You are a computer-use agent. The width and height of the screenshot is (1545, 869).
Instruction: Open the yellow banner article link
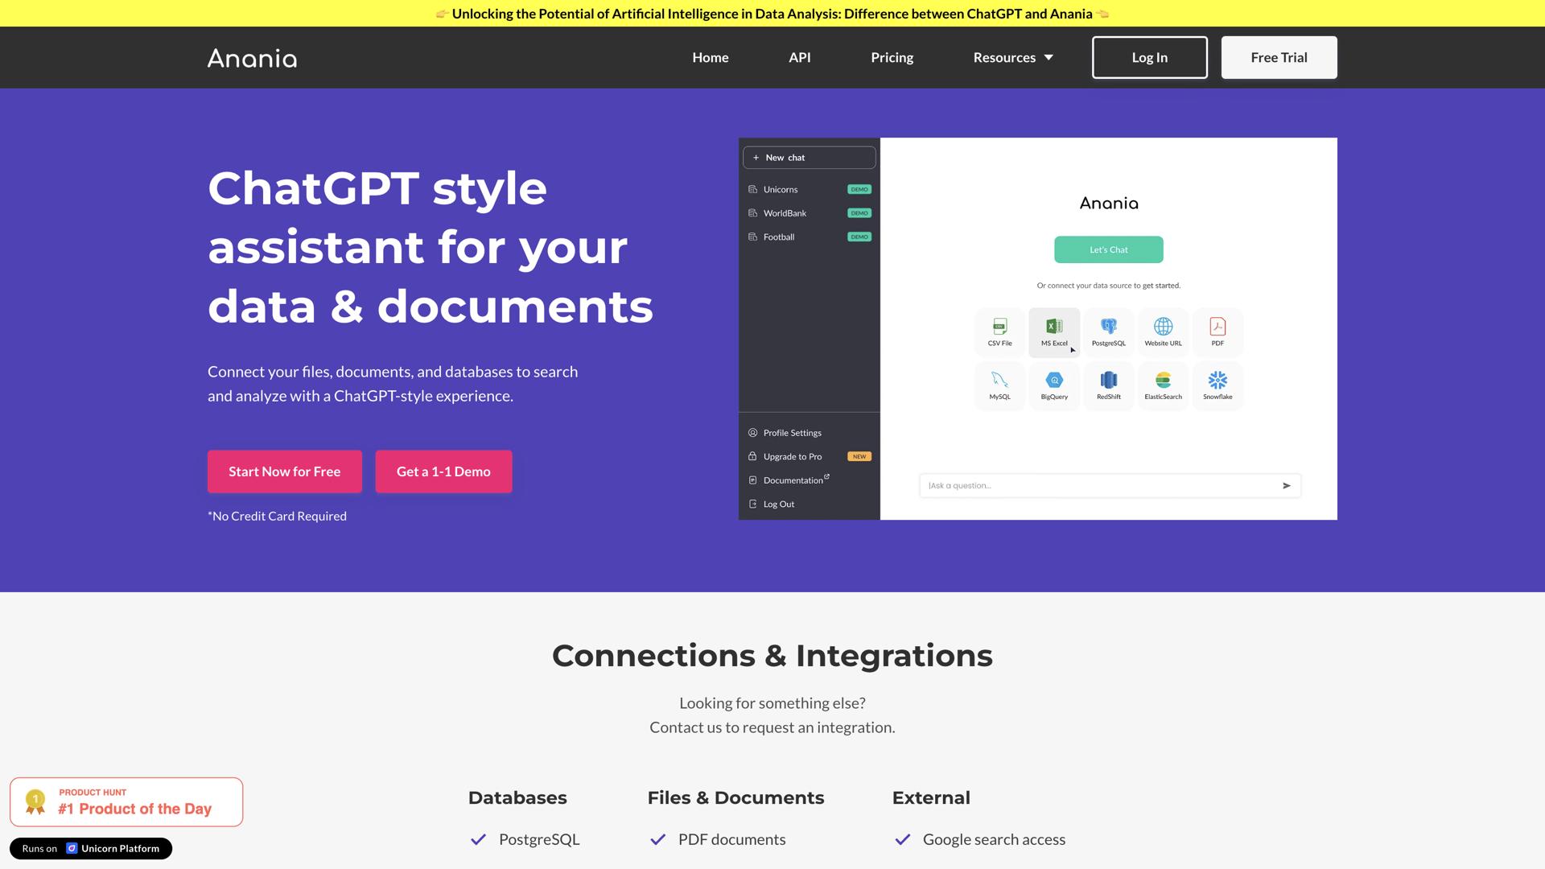coord(772,14)
